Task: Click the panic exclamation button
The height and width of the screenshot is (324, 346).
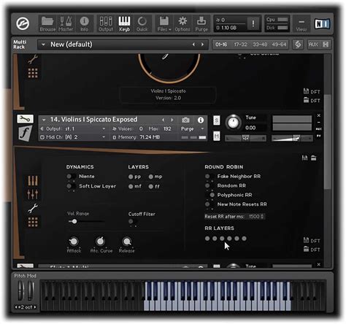Action: (253, 23)
